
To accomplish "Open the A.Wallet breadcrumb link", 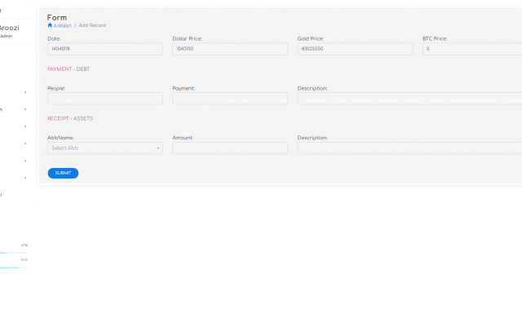I will click(62, 25).
